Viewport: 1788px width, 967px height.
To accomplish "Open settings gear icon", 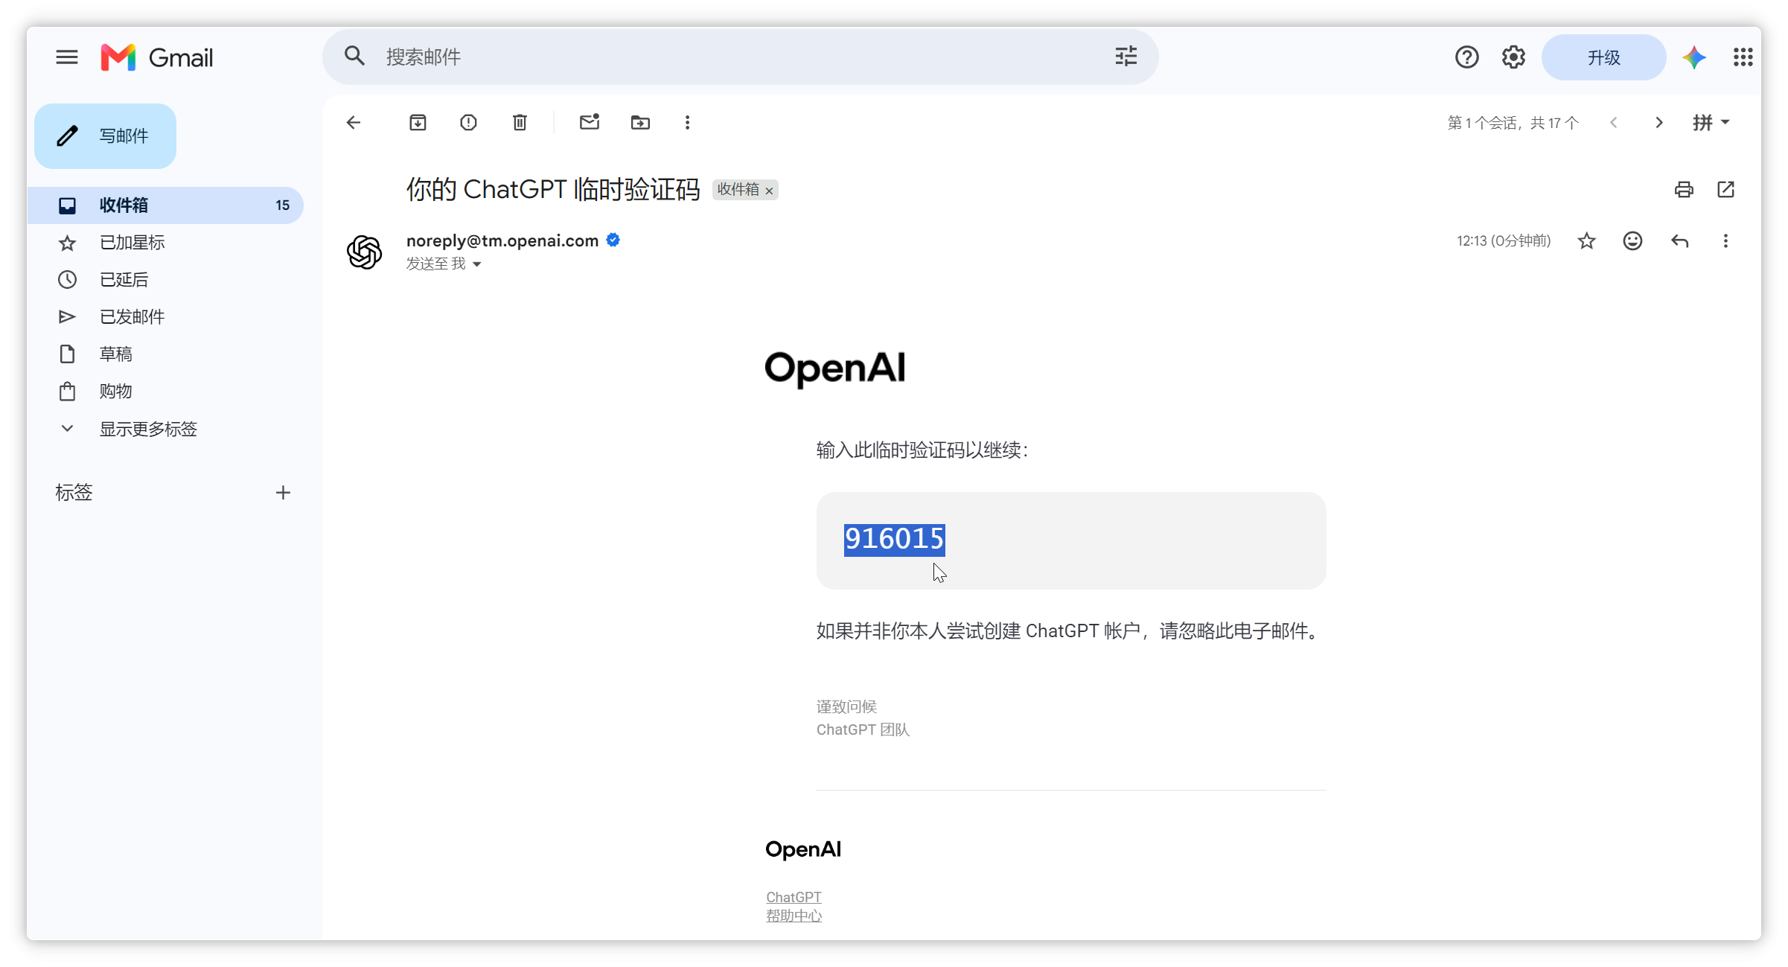I will [x=1513, y=57].
